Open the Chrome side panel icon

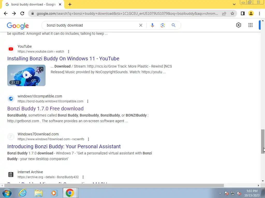pyautogui.click(x=243, y=13)
